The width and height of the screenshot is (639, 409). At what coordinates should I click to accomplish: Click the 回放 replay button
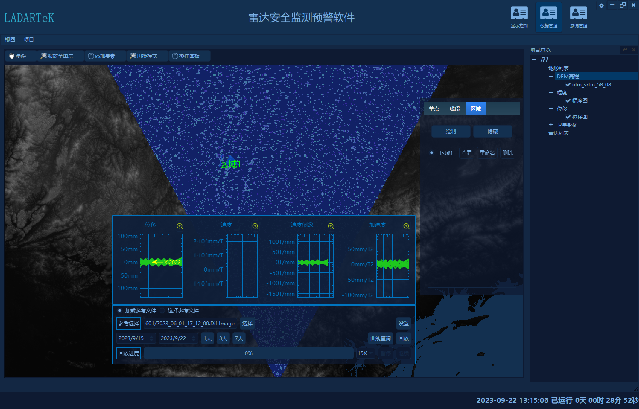pyautogui.click(x=404, y=338)
